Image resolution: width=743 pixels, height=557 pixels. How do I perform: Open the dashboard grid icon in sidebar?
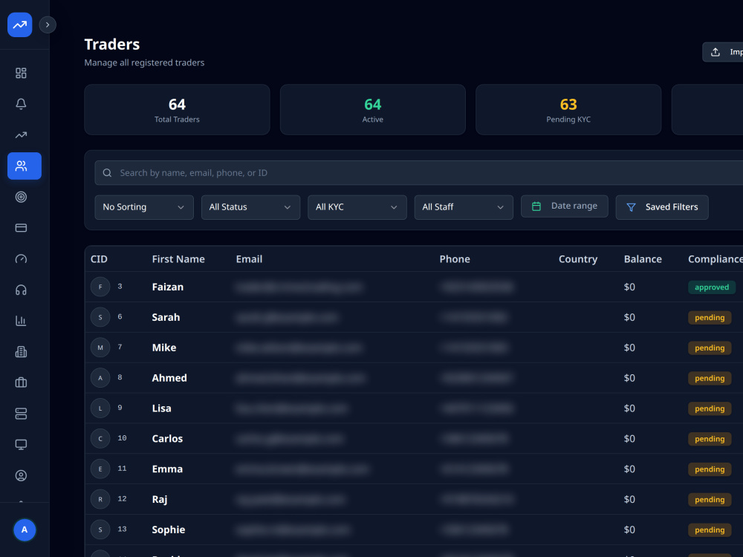(x=21, y=73)
